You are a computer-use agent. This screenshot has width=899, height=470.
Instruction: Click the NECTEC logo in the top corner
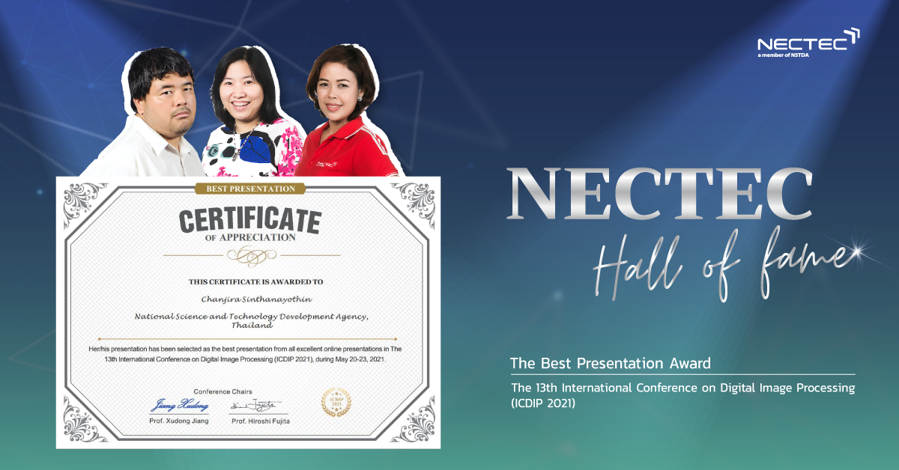click(x=808, y=43)
